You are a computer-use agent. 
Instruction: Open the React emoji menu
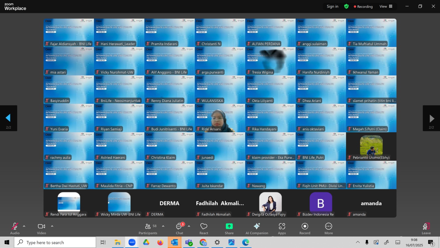(204, 226)
